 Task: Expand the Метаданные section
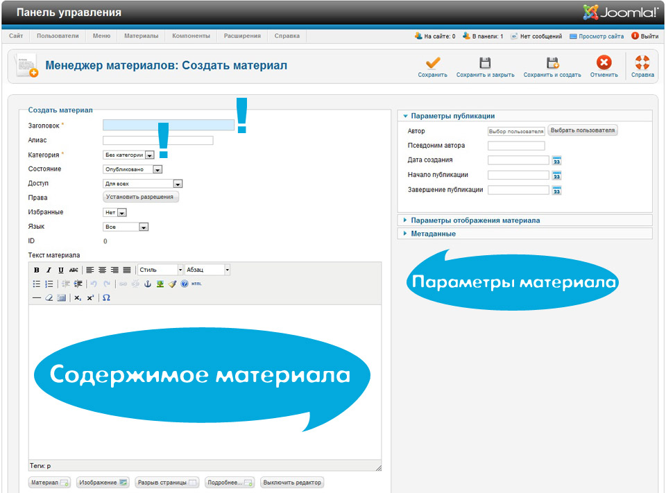pyautogui.click(x=433, y=234)
